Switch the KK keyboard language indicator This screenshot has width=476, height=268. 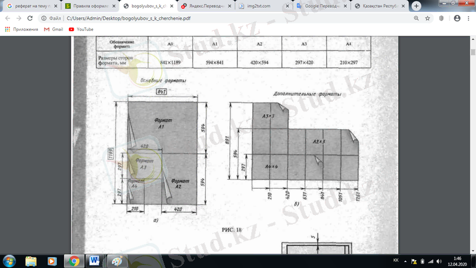tap(396, 260)
